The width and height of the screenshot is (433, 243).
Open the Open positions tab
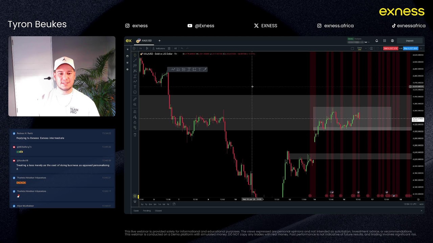136,211
